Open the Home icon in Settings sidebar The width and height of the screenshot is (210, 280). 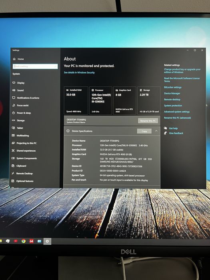point(14,59)
